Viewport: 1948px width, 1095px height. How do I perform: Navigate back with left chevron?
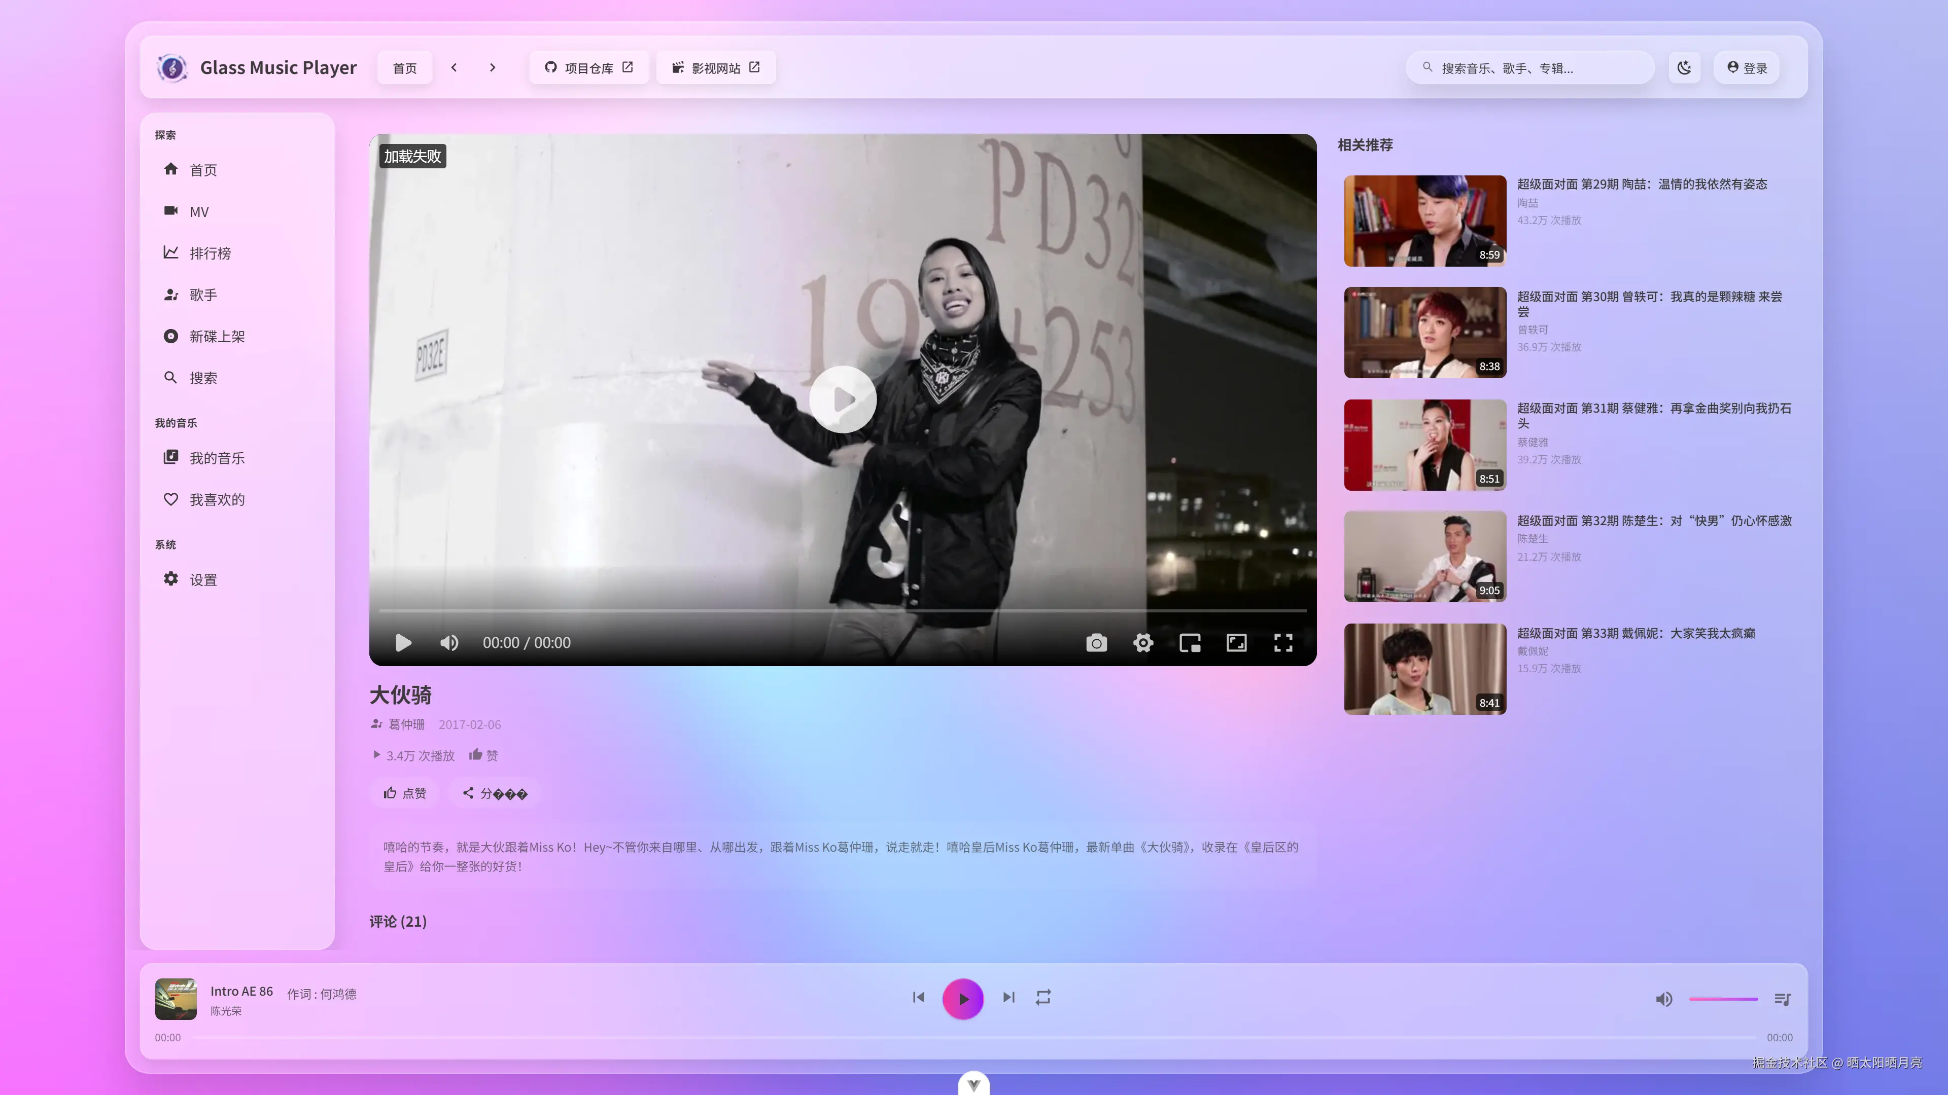point(454,67)
